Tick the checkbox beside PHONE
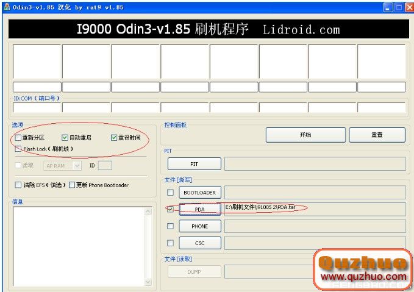Viewport: 414px width, 292px height. tap(170, 226)
